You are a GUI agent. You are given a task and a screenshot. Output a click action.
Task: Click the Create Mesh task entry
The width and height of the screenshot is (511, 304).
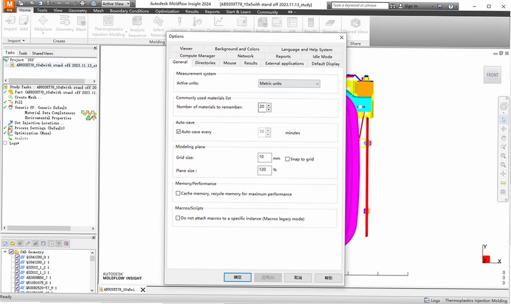tap(27, 97)
